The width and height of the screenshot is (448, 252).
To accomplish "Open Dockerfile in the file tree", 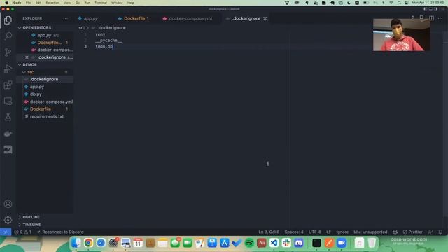I will 41,109.
